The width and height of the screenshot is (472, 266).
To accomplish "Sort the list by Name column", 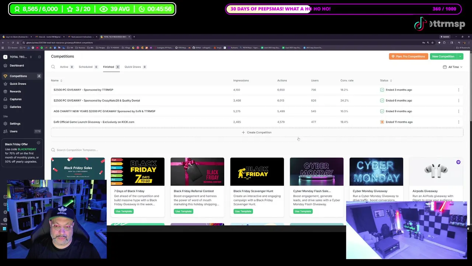I will (x=56, y=81).
